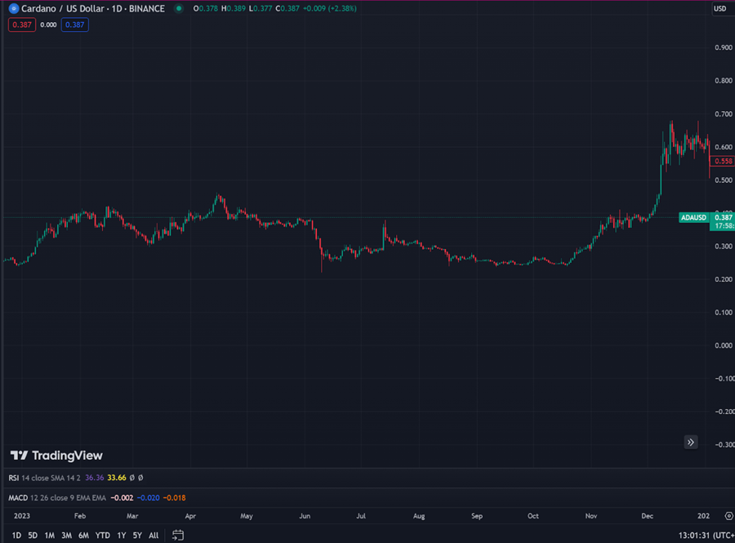The width and height of the screenshot is (735, 543).
Task: Click scroll to latest bar arrows
Action: pos(691,442)
